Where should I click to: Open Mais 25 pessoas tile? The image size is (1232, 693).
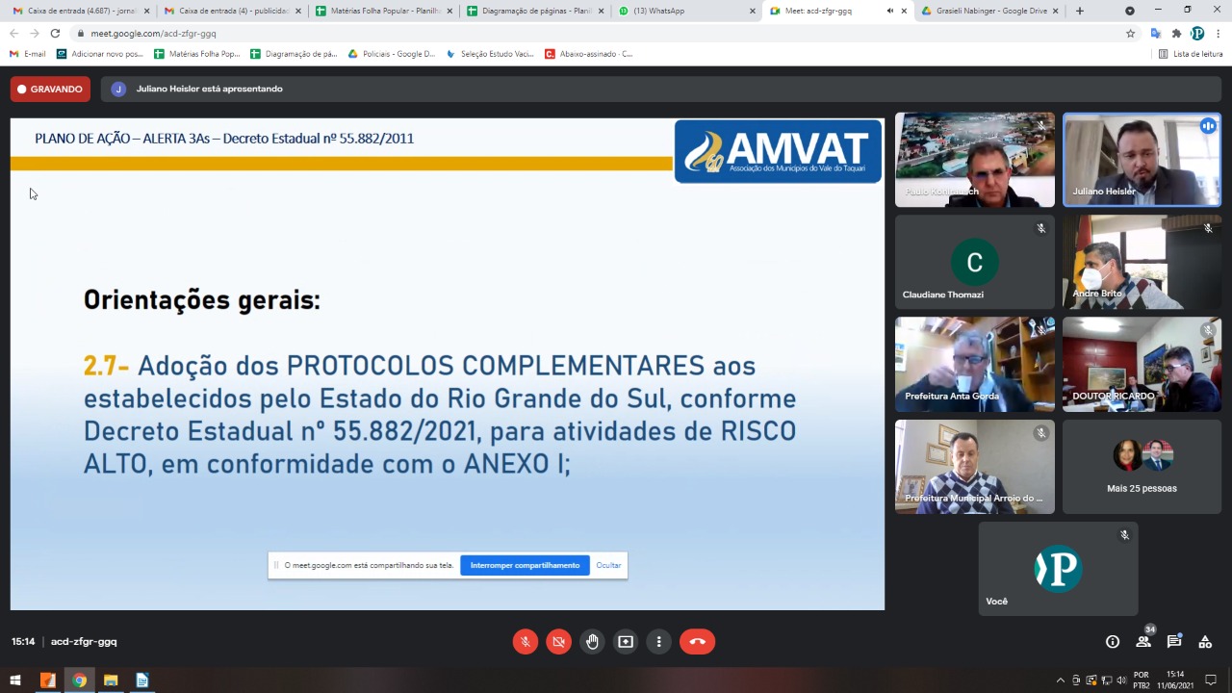(x=1142, y=467)
